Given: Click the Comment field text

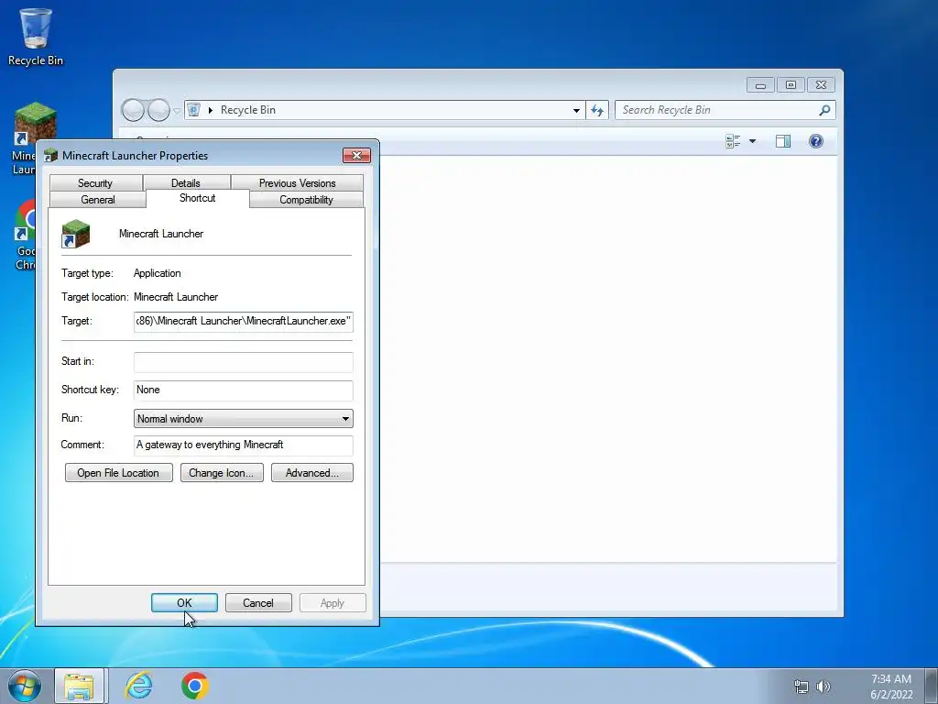Looking at the screenshot, I should pos(244,445).
